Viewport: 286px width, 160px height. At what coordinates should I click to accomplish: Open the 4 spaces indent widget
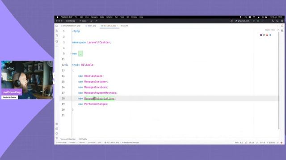click(271, 143)
